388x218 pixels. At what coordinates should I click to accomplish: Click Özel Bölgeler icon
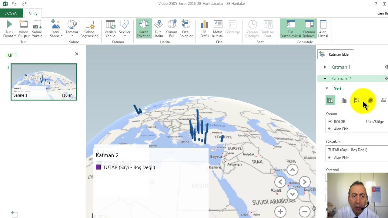coord(186,24)
